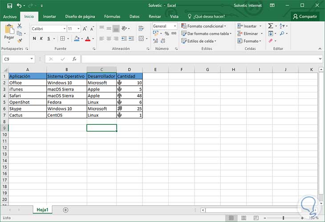This screenshot has width=325, height=222.
Task: Click the Formato cells button
Action: click(249, 41)
